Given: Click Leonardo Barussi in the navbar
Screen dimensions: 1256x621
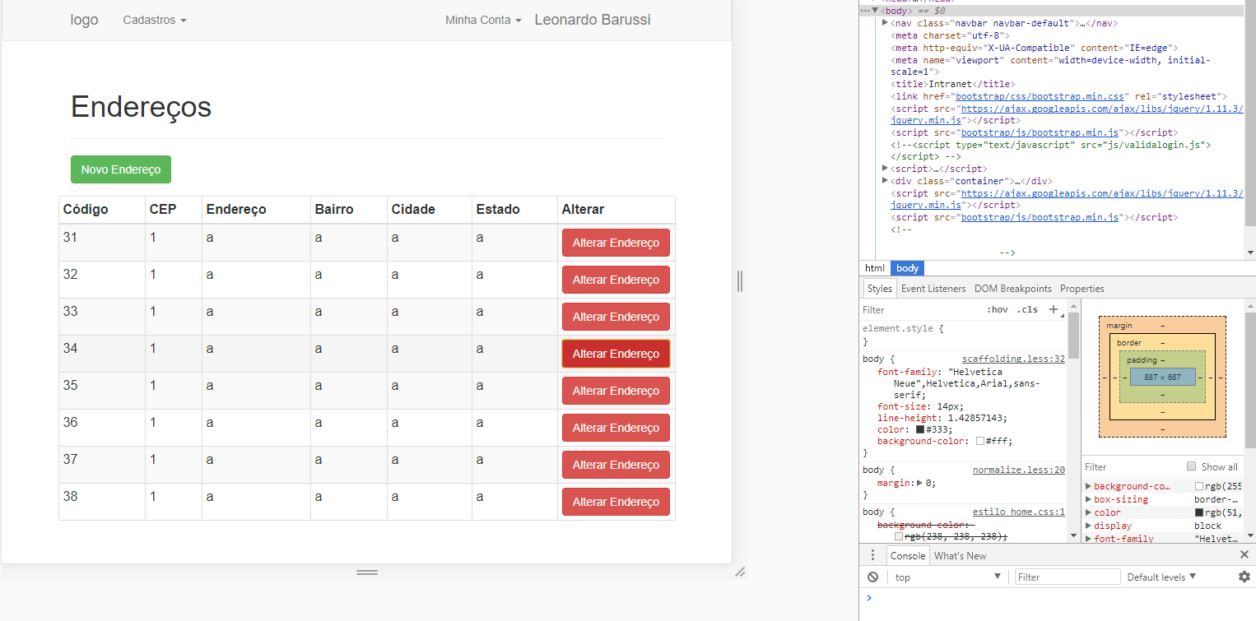Looking at the screenshot, I should point(593,20).
